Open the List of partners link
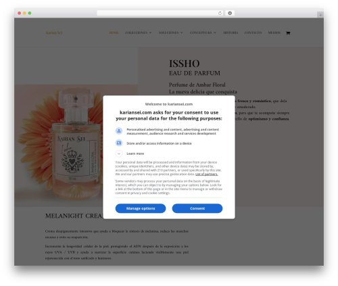The height and width of the screenshot is (286, 338). pos(206,174)
